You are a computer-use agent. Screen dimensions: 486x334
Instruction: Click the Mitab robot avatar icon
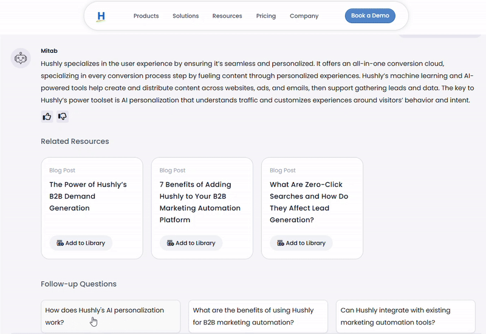[21, 58]
